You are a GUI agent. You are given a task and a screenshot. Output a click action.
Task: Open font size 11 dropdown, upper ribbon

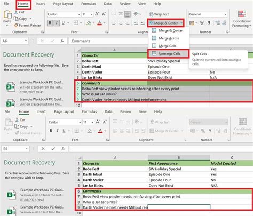pyautogui.click(x=92, y=14)
